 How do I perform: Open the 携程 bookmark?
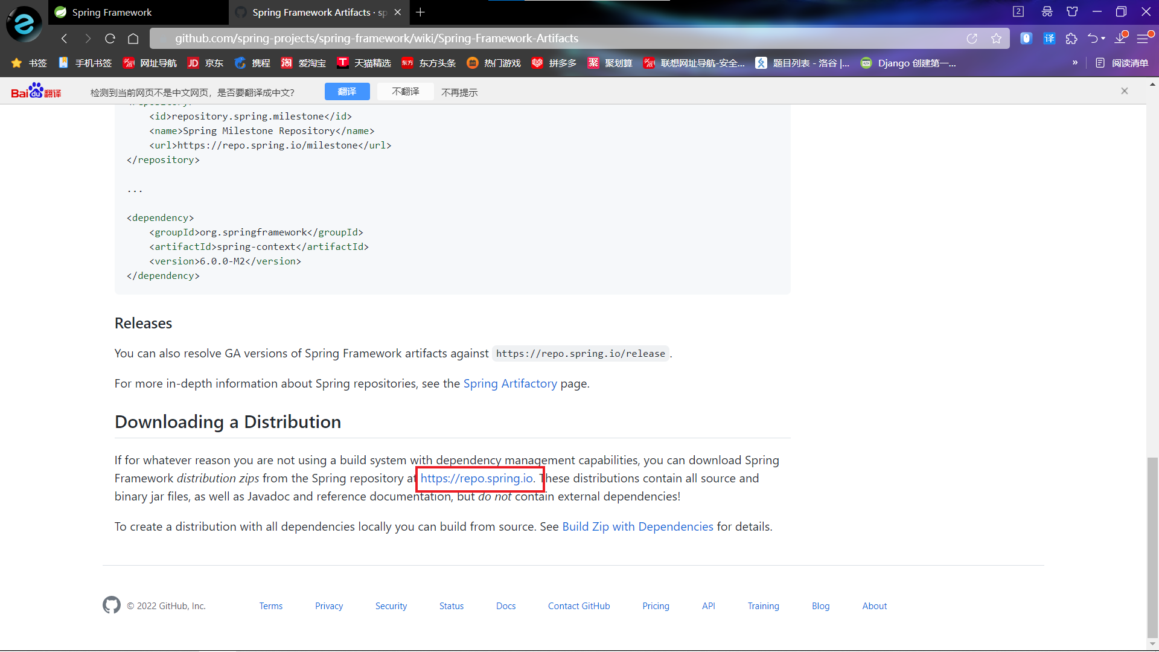[252, 63]
